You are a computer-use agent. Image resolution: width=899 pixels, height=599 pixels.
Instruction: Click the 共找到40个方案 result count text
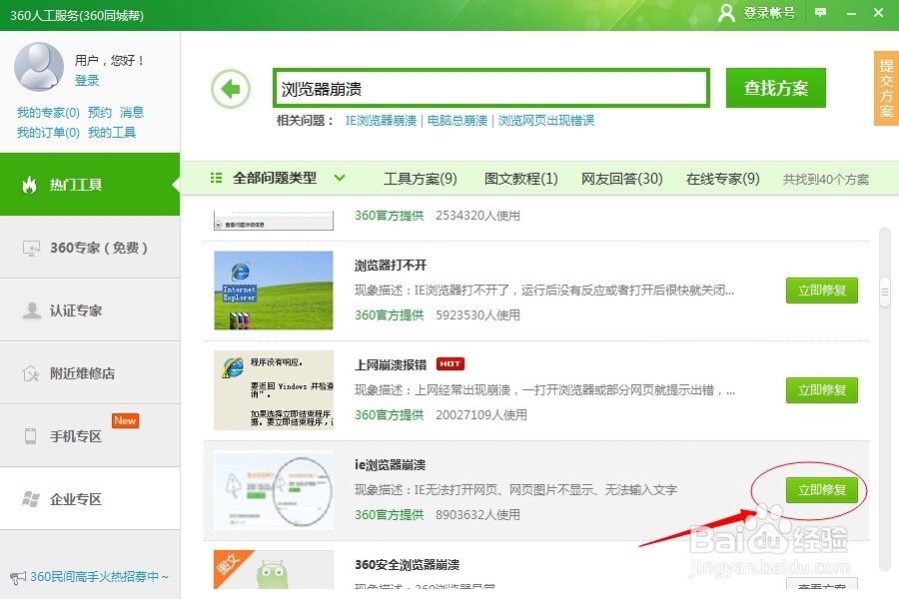coord(826,180)
